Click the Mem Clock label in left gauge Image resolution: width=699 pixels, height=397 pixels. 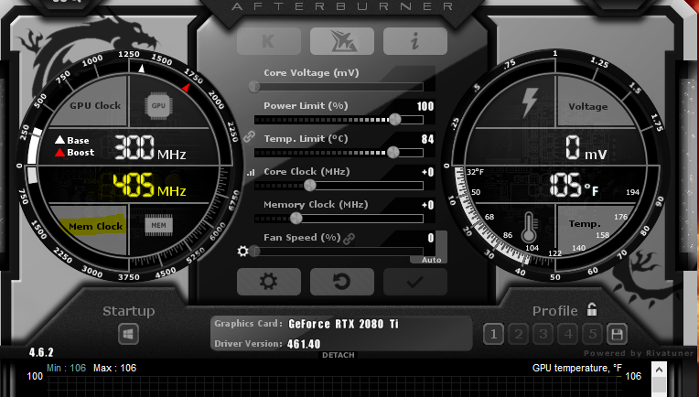[95, 226]
